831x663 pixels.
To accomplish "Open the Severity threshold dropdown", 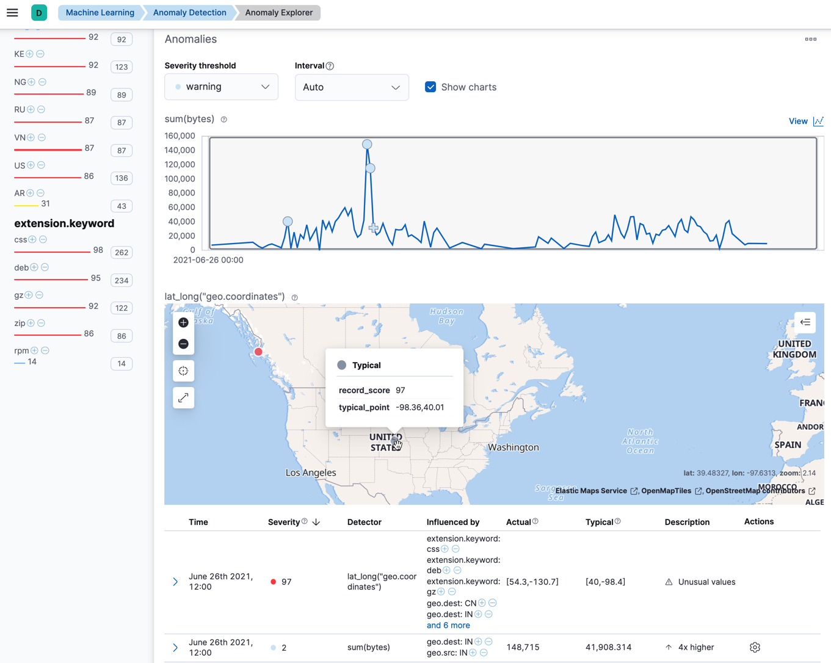I will (x=221, y=87).
